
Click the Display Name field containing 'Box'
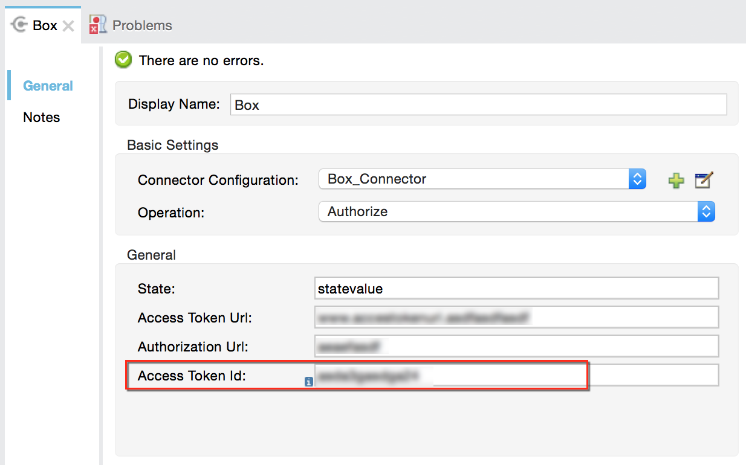(478, 104)
